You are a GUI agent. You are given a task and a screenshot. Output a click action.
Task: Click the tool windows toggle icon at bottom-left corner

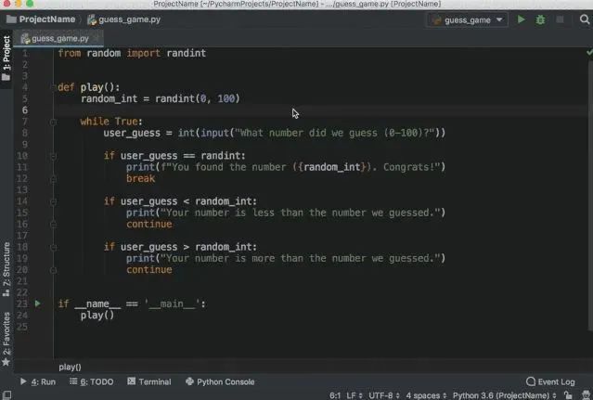pyautogui.click(x=6, y=395)
